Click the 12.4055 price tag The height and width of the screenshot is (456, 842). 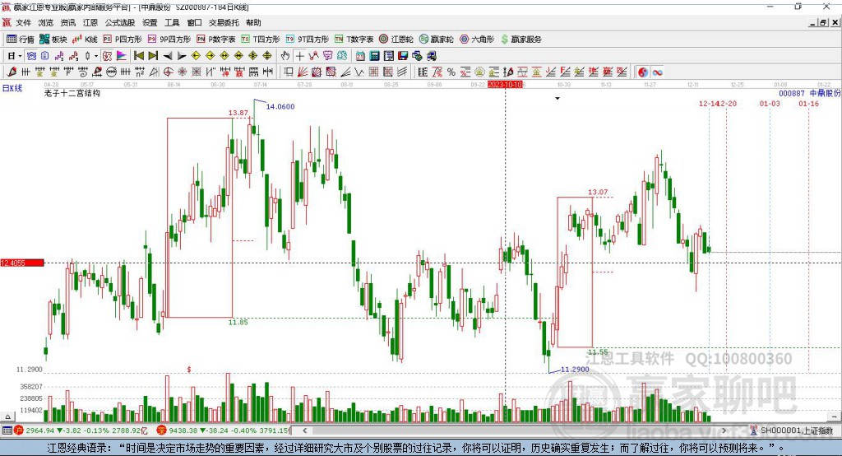[x=22, y=263]
